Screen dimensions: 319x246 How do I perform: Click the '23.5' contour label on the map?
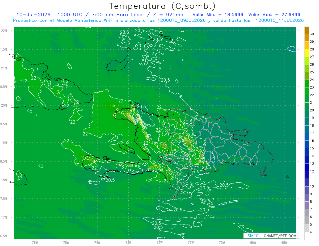[x=134, y=112]
